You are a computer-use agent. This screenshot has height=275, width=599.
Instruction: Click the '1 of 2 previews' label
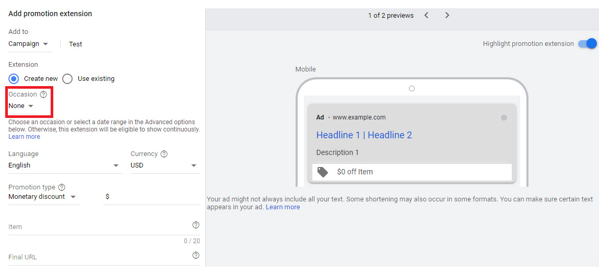point(391,16)
